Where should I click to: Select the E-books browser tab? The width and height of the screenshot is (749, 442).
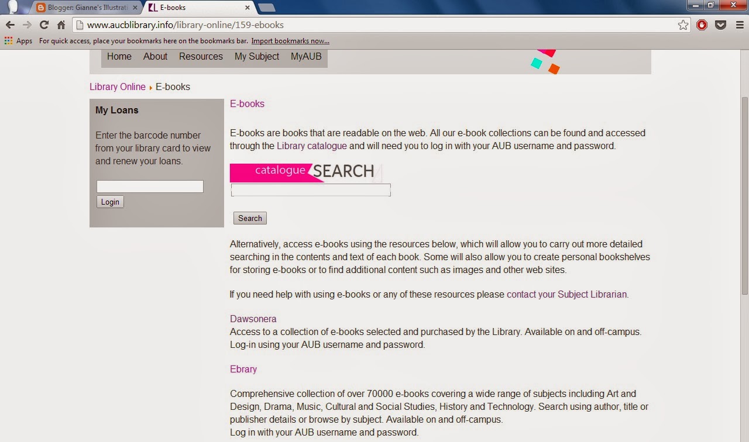pyautogui.click(x=199, y=8)
